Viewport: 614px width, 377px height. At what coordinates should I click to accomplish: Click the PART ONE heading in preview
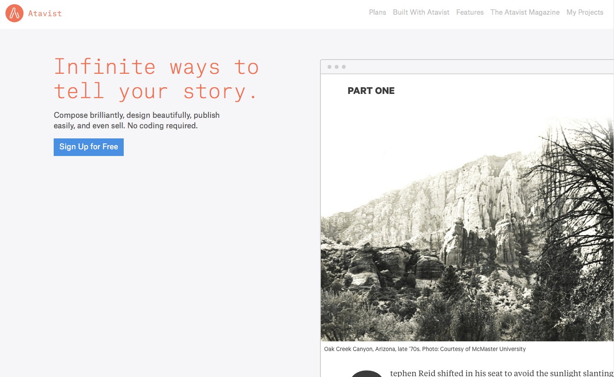coord(371,91)
